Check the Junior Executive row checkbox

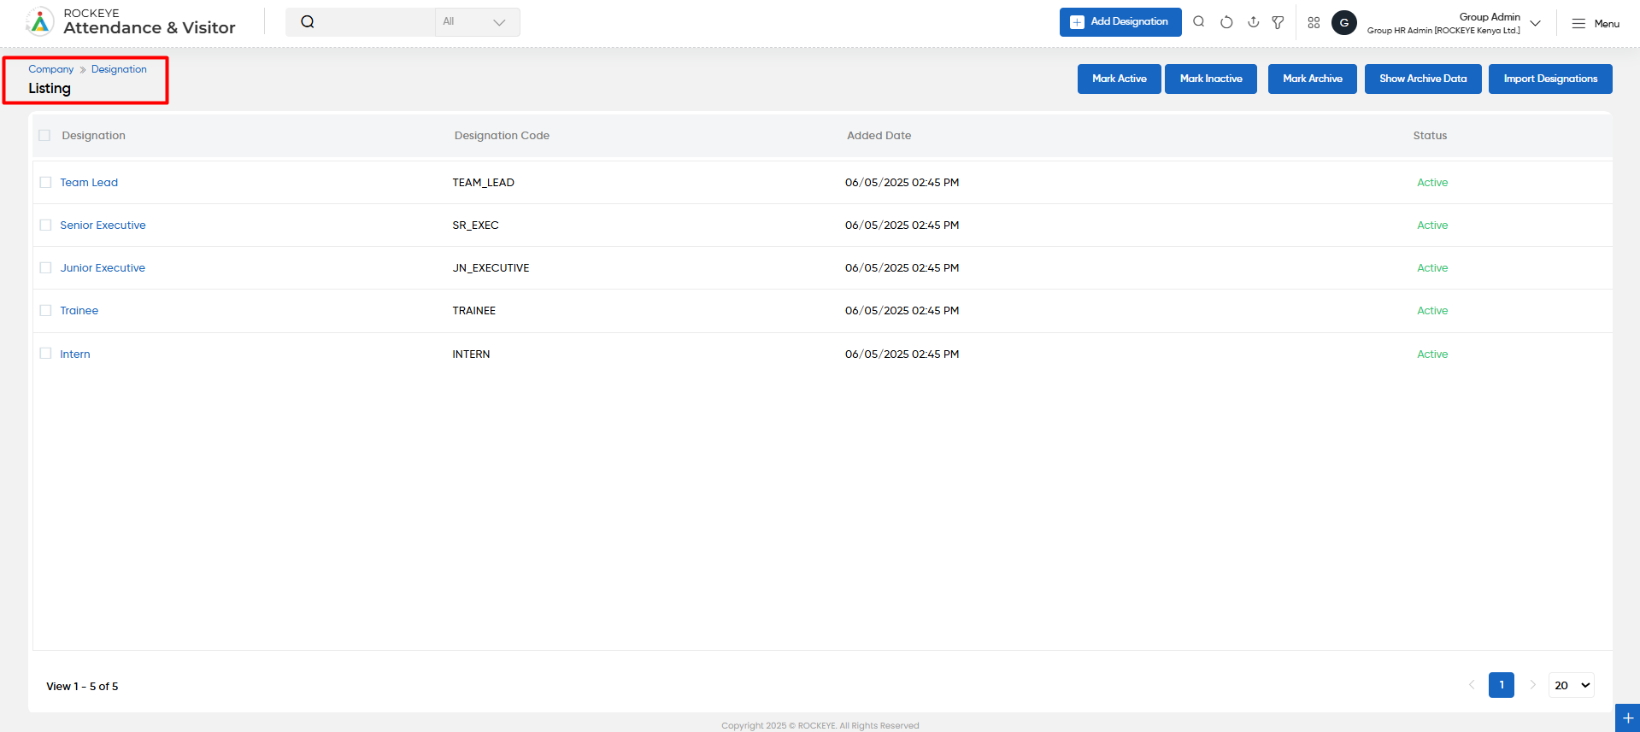pos(45,267)
